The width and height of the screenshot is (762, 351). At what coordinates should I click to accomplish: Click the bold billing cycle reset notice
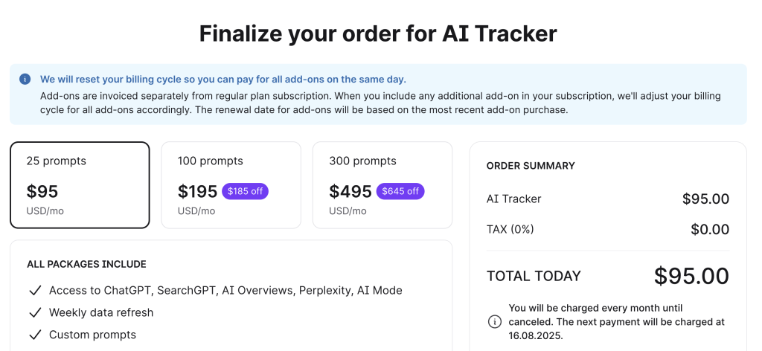(223, 79)
